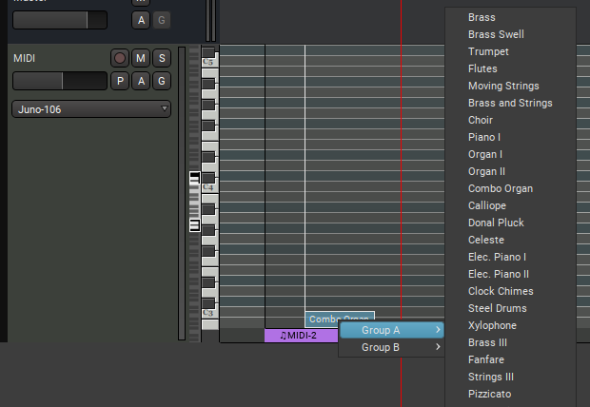Select the Steel Drums patch
Screen dimensions: 590x407
[x=497, y=308]
